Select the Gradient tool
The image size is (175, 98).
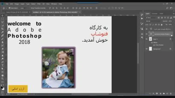[x=2, y=52]
